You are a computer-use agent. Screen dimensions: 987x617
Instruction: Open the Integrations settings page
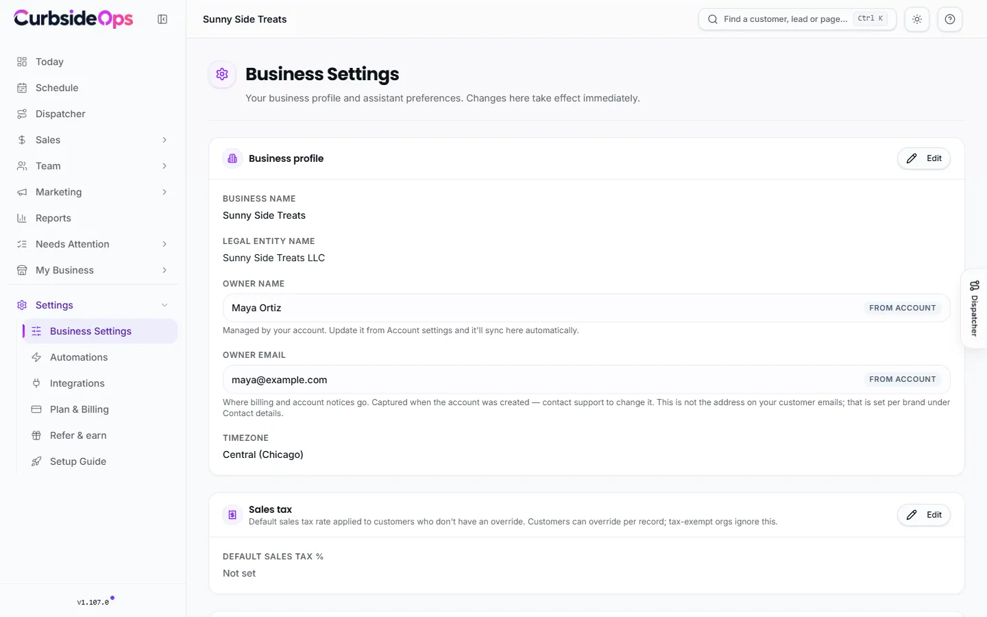100,383
